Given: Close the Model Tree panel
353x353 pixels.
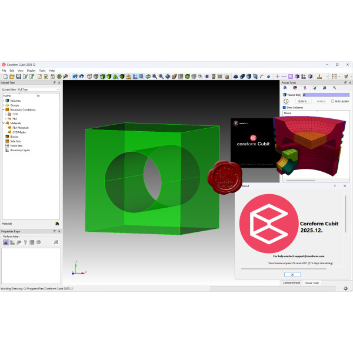Looking at the screenshot, I should (59, 82).
